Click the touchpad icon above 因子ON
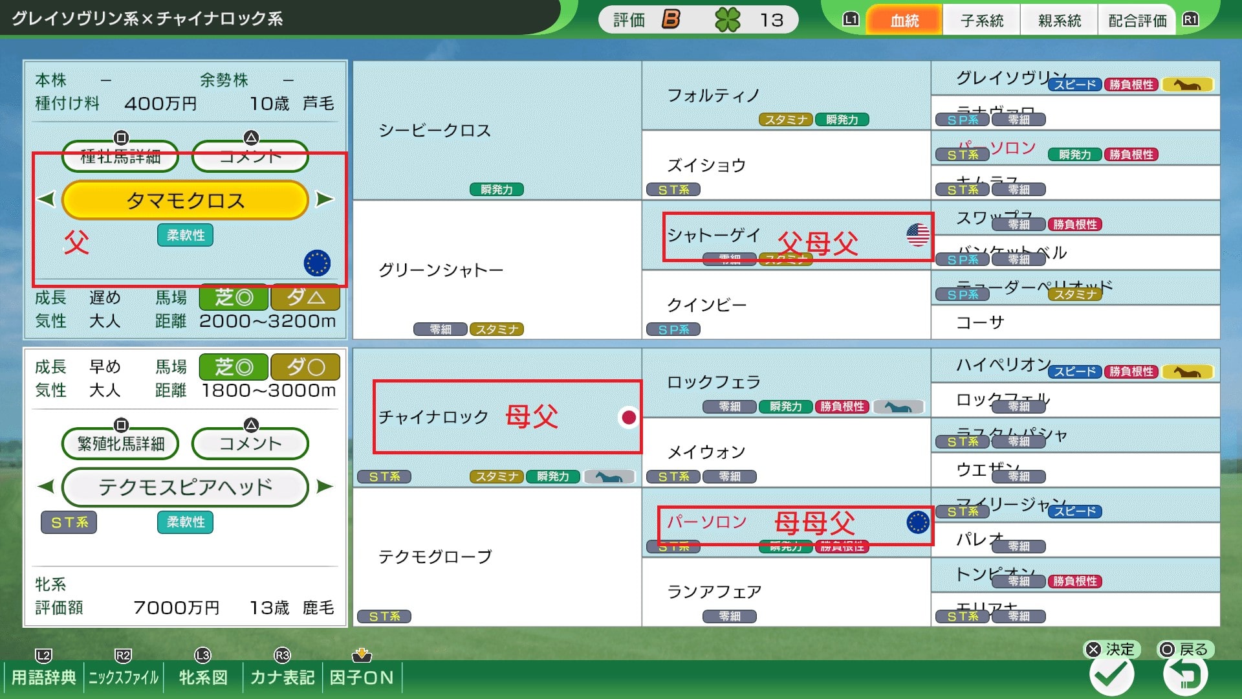1242x699 pixels. pyautogui.click(x=362, y=655)
